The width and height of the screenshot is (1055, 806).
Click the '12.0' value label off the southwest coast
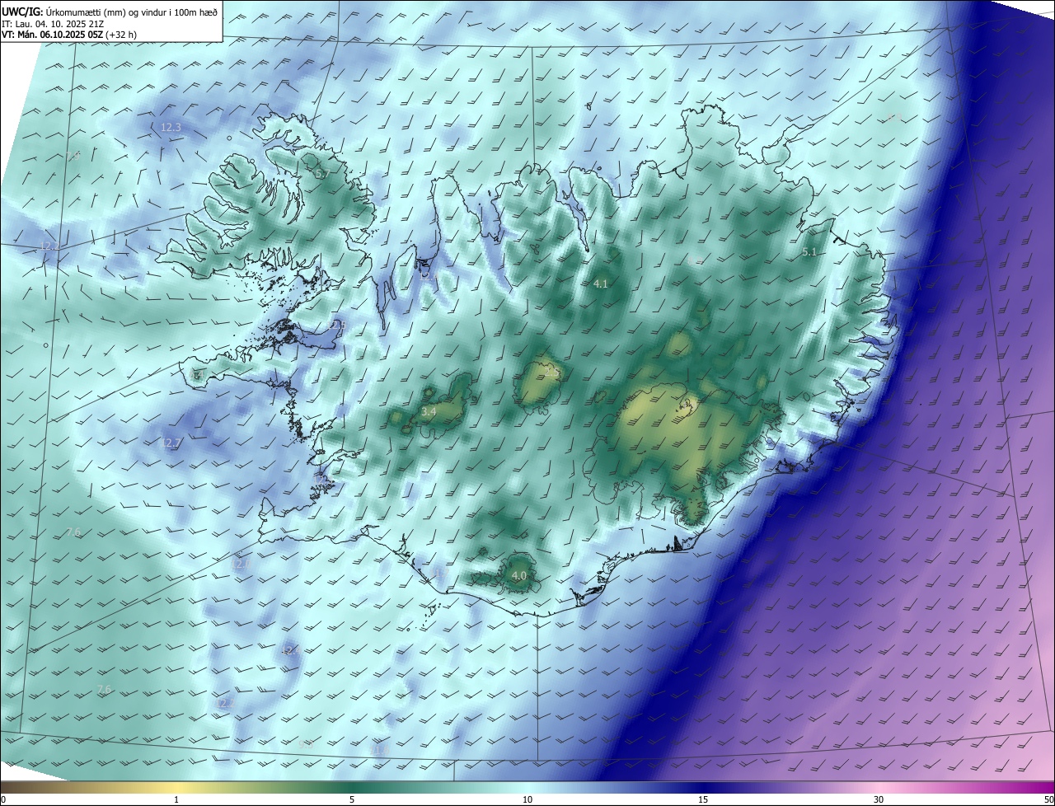[241, 564]
